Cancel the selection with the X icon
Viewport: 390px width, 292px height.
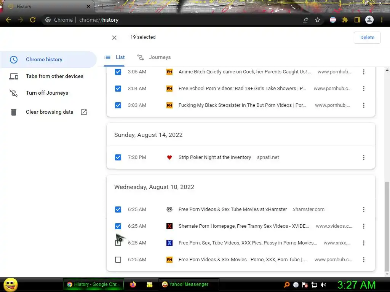pyautogui.click(x=114, y=38)
